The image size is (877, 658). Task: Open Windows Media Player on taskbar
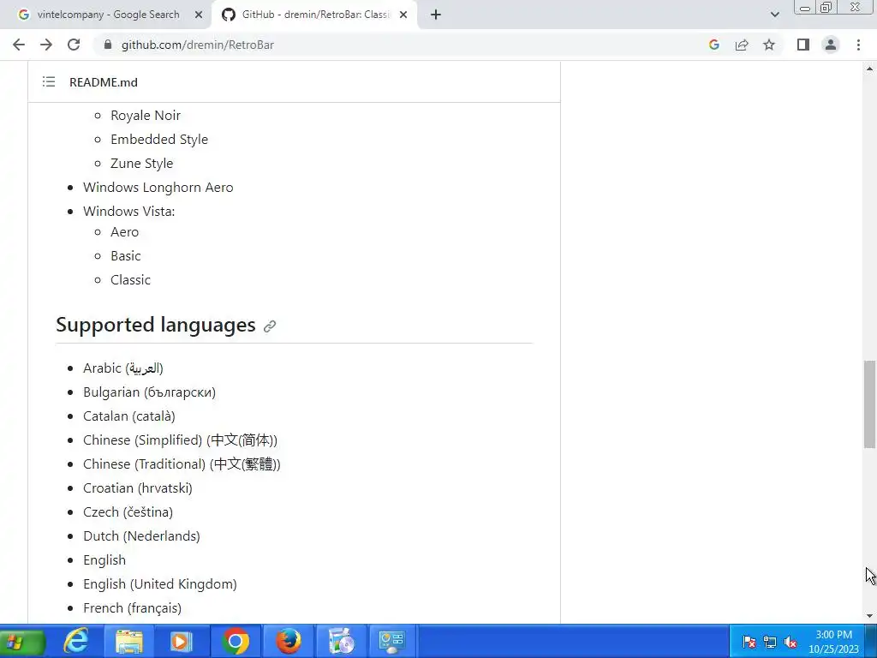pyautogui.click(x=181, y=641)
